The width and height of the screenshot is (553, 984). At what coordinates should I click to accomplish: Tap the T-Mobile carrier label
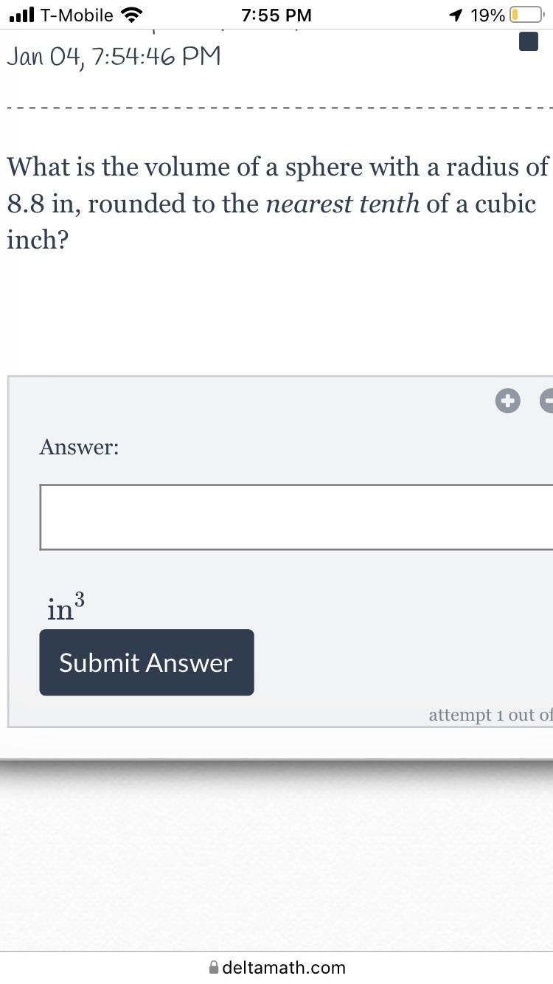pos(77,15)
